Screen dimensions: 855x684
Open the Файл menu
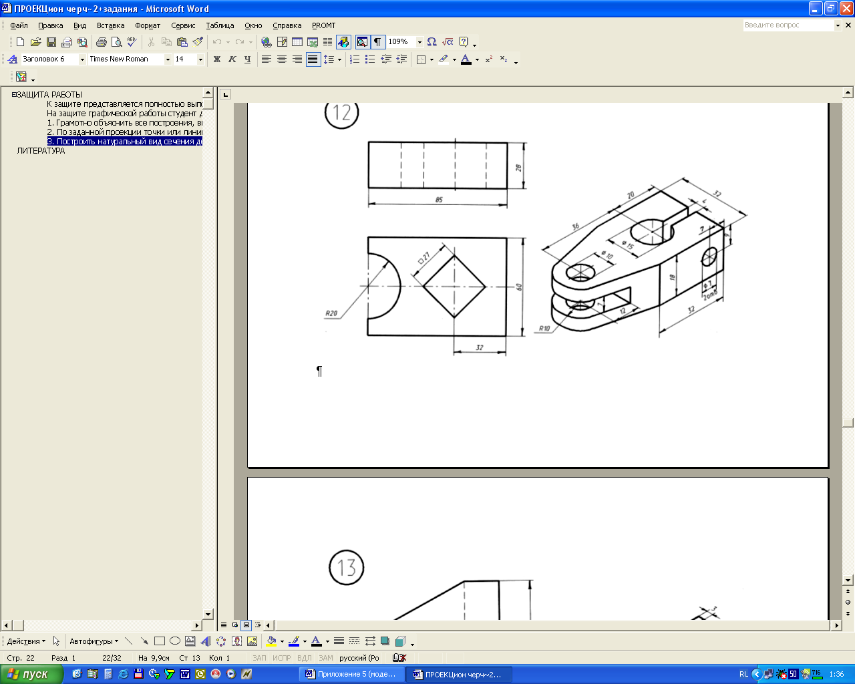pos(19,25)
